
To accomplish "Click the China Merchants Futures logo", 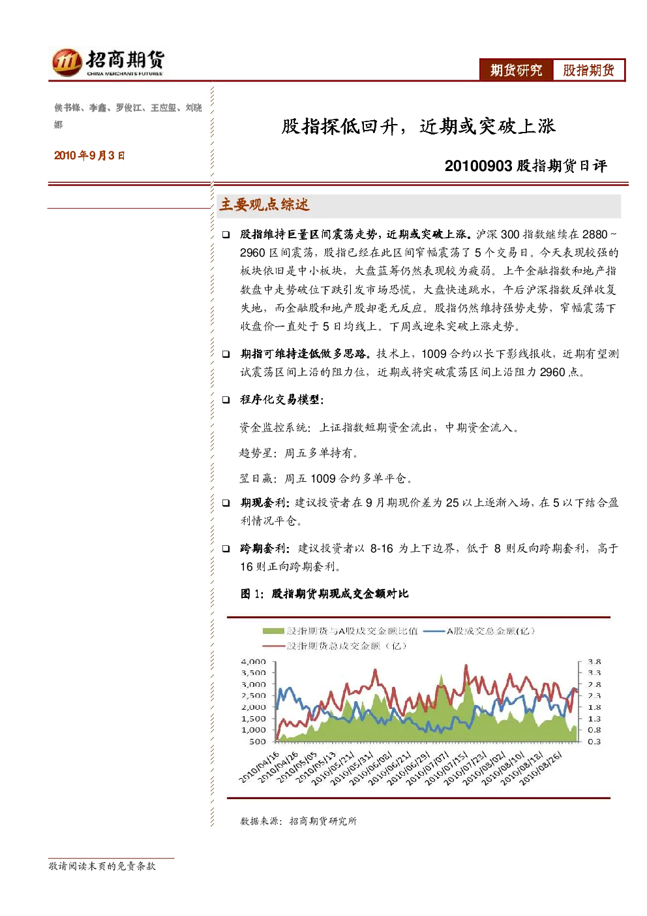I will [108, 62].
